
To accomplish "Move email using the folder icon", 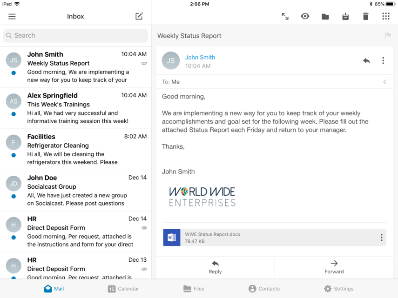I will point(325,17).
